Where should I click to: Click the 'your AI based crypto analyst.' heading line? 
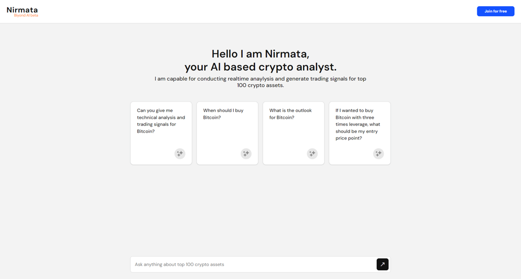[260, 67]
